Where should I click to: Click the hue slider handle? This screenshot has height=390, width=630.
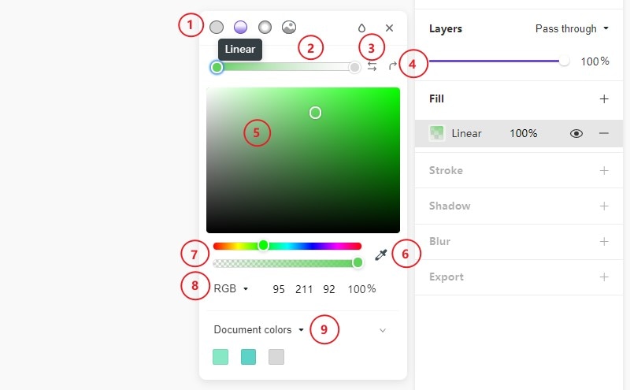click(x=264, y=246)
